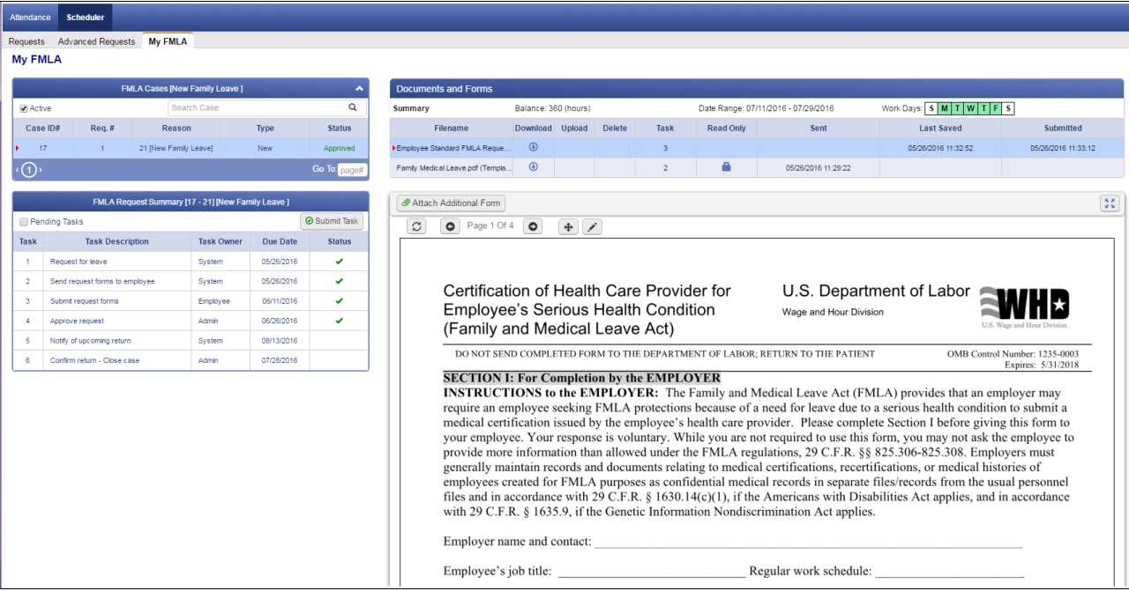Click the Go To page number field
Screen dimensions: 1129x591
352,170
